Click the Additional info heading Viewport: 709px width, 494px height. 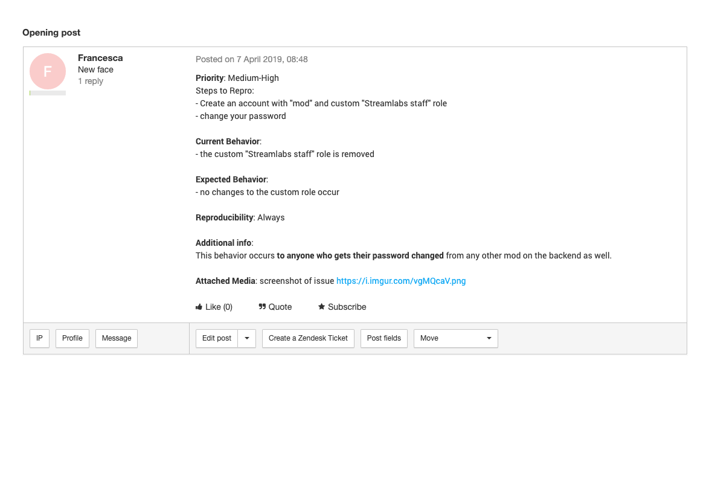coord(223,243)
